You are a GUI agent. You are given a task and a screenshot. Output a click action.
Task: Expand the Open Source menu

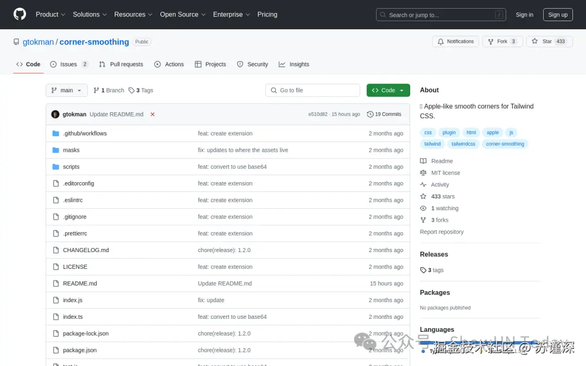point(183,15)
